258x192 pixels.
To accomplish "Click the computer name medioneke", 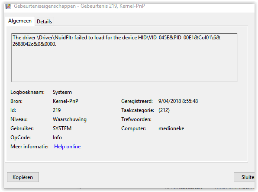I will (171, 128).
